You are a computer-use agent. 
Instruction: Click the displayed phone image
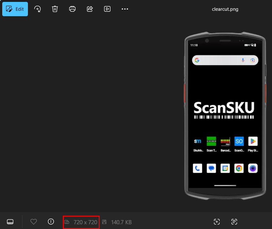(x=225, y=116)
